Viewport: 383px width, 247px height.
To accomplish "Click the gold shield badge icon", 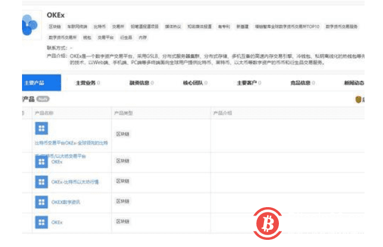I will coord(358,99).
